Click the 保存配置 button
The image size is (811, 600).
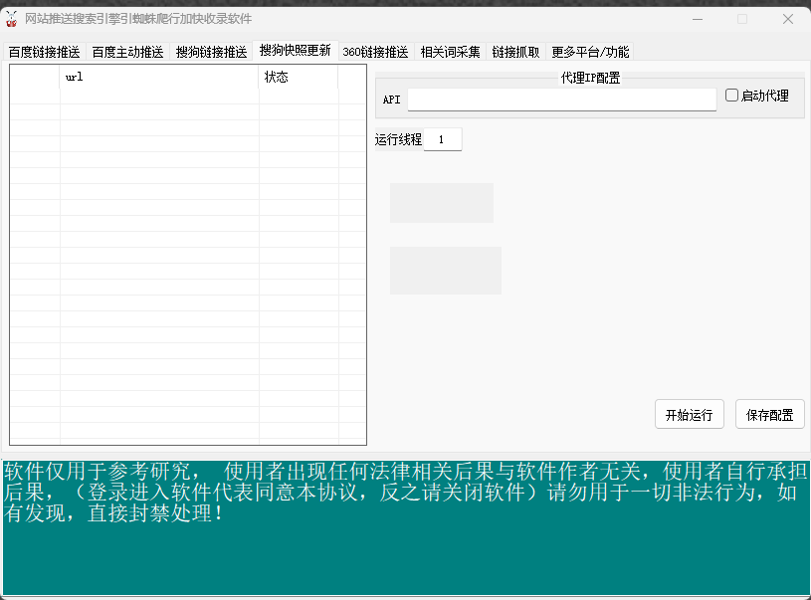769,415
